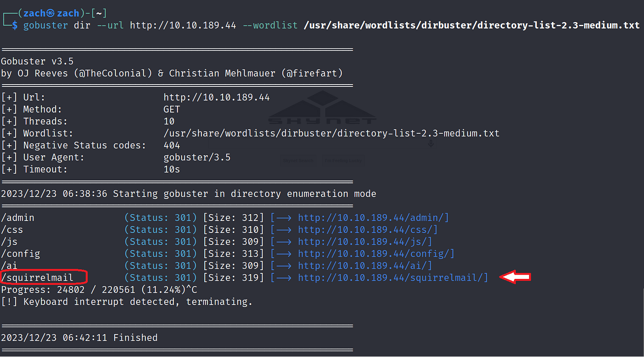Open the http://10.10.189.44/css/ redirect URL
Screen dimensions: 644x357
tap(365, 230)
